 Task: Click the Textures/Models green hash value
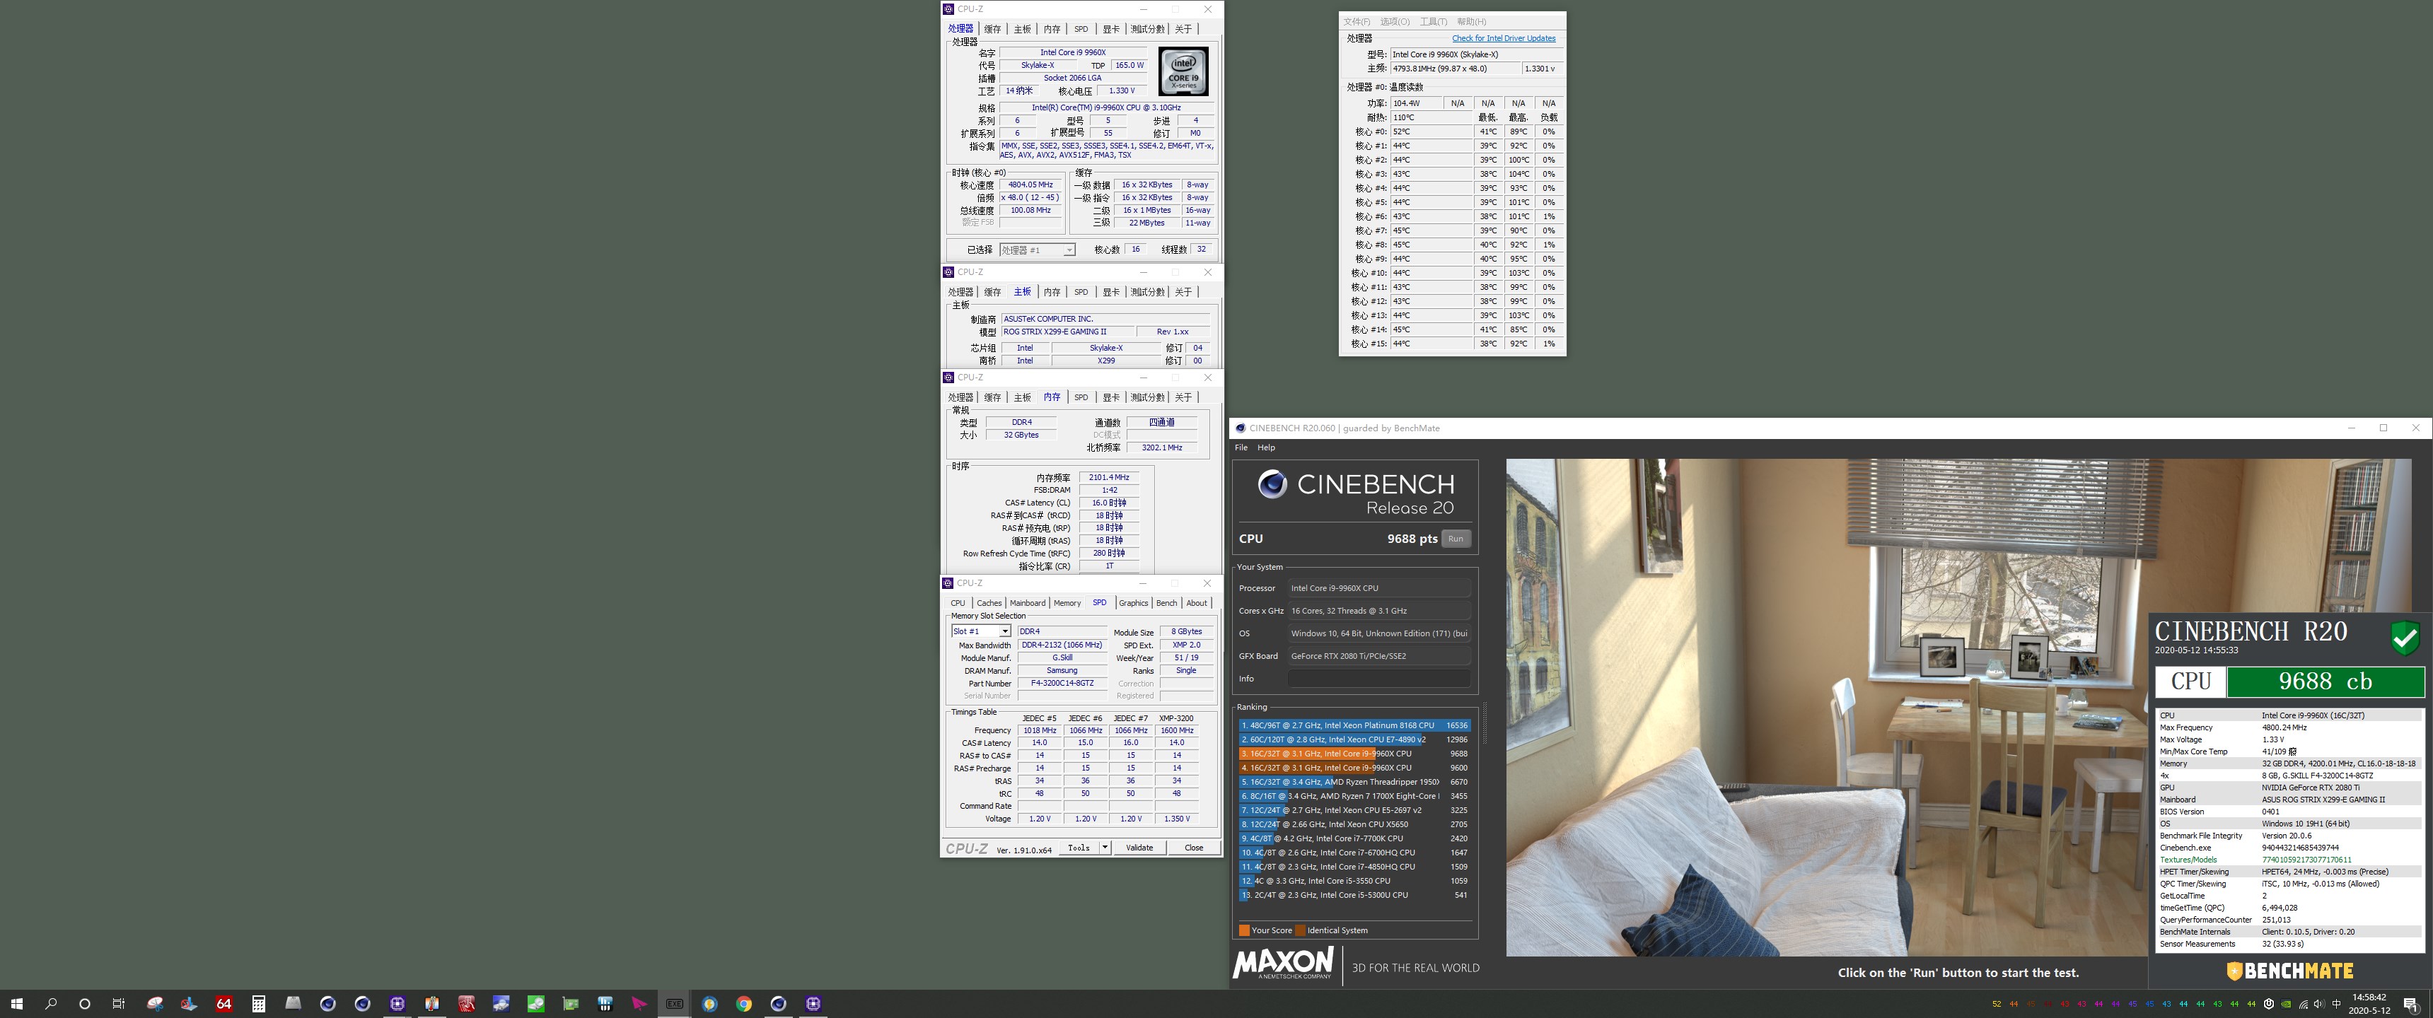[x=2306, y=860]
